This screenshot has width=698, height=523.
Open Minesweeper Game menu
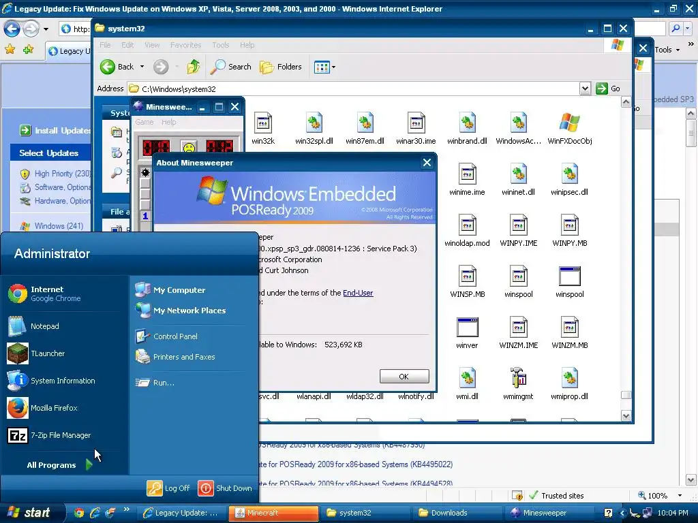click(145, 122)
